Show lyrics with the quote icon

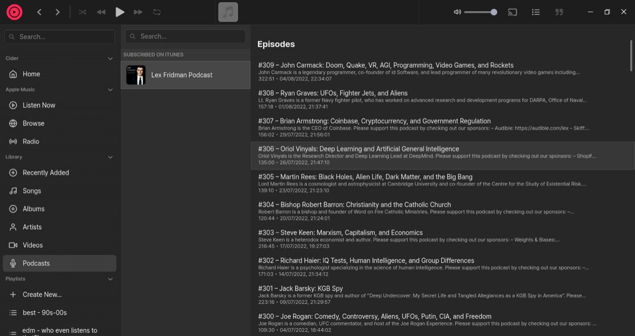point(559,12)
